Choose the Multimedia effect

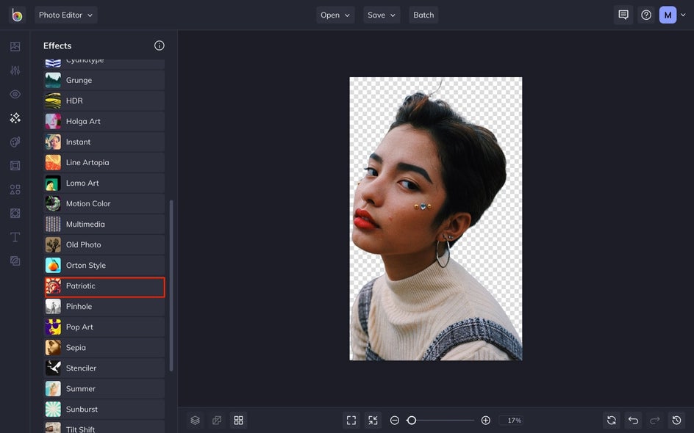pos(104,224)
